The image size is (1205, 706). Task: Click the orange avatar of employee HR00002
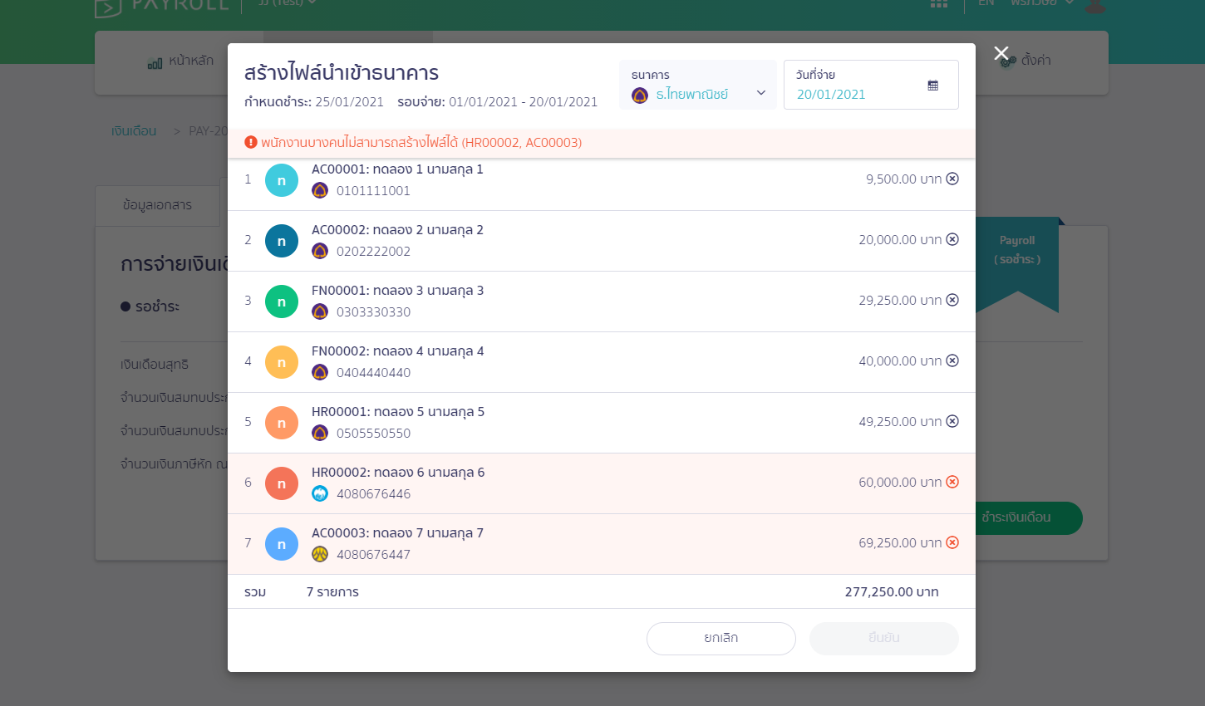pos(282,483)
